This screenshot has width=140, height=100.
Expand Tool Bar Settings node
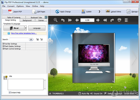click(x=4, y=44)
